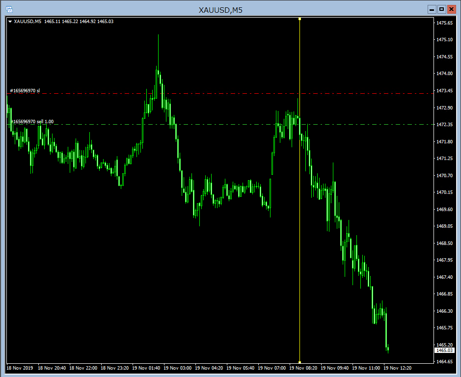461x377 pixels.
Task: Click the chart window icon in title bar
Action: coord(9,10)
